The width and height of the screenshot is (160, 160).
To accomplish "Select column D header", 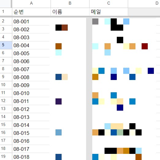I will (x=144, y=4).
